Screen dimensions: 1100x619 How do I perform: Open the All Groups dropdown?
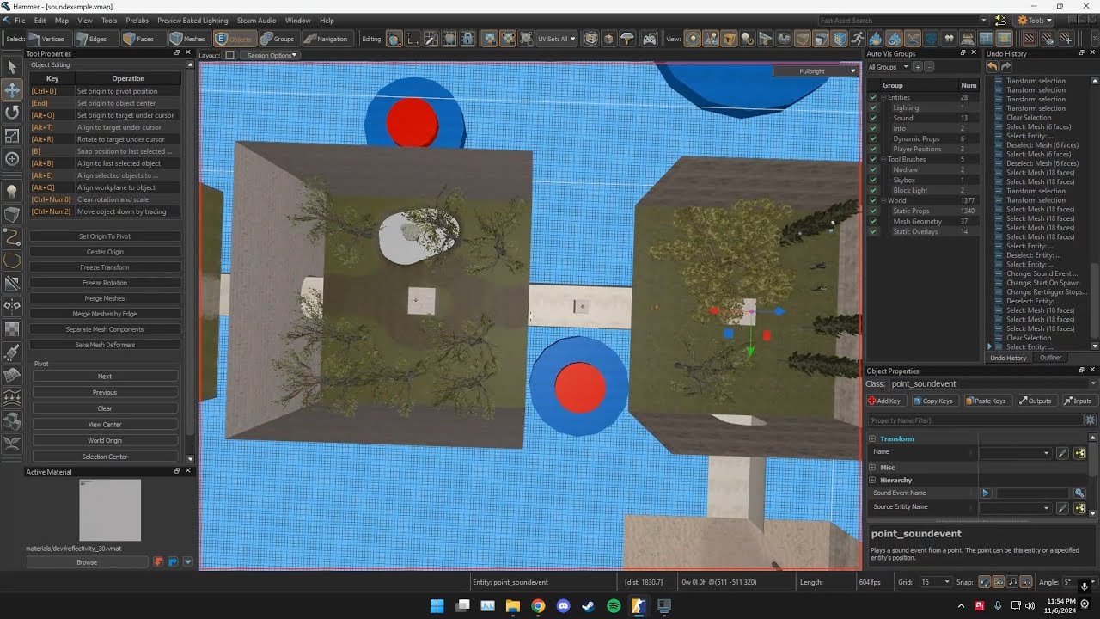coord(888,67)
